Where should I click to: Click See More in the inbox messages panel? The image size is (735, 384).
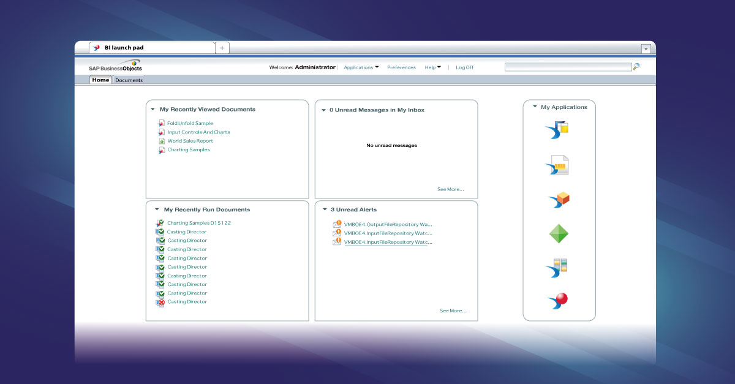(451, 189)
